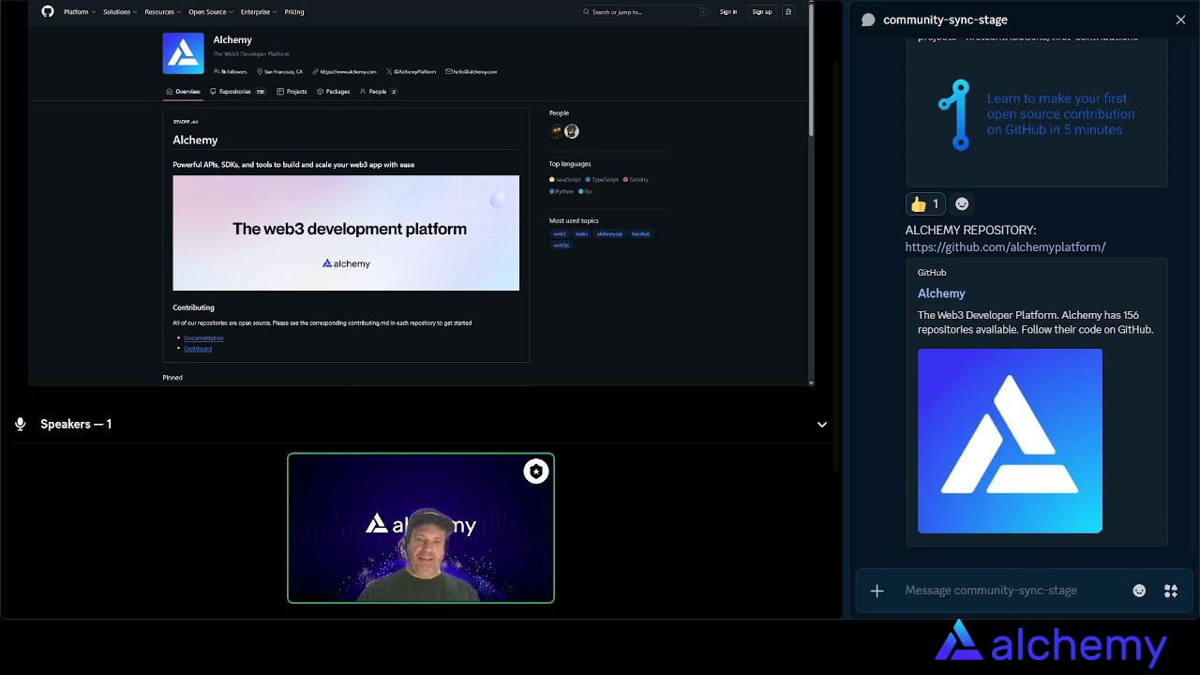Close the community-sync-stage chat panel
This screenshot has width=1200, height=675.
(x=1180, y=20)
